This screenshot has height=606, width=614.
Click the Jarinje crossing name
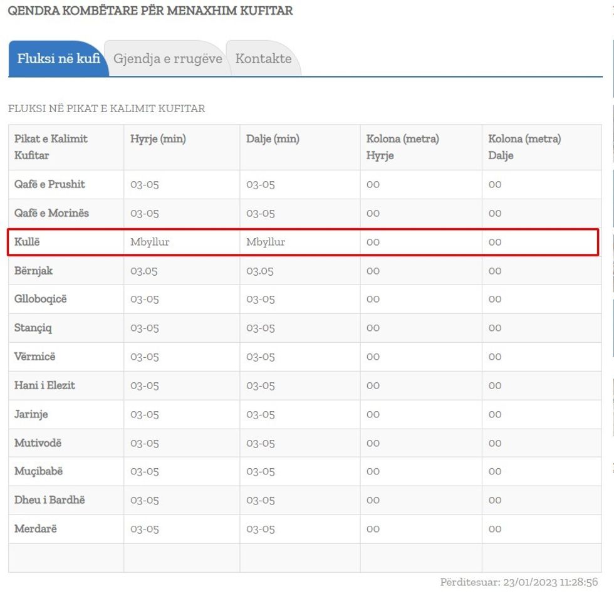[31, 414]
